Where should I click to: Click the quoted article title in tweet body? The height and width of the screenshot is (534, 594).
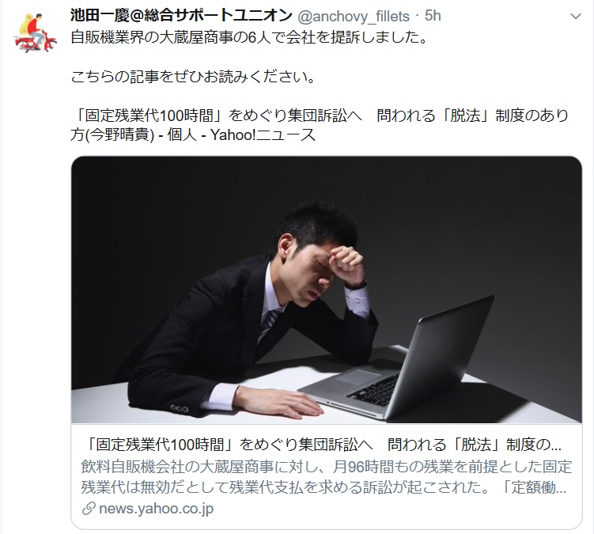click(x=320, y=125)
